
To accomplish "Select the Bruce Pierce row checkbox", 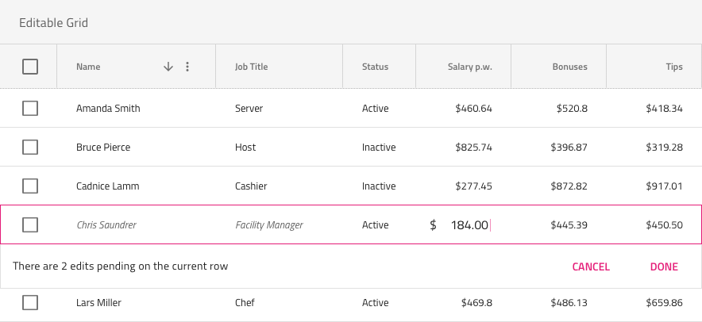I will tap(30, 147).
